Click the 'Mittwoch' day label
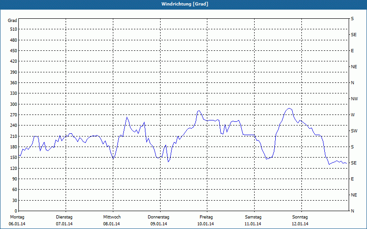The image size is (367, 229). coord(112,217)
